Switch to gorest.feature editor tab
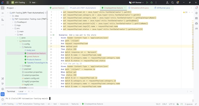 click(57, 8)
